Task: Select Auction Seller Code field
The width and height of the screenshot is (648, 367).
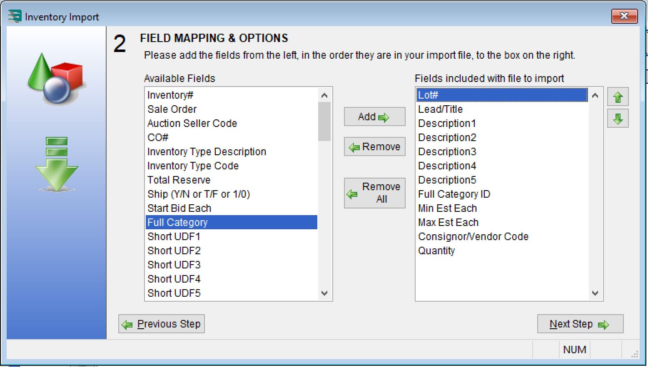Action: point(232,124)
